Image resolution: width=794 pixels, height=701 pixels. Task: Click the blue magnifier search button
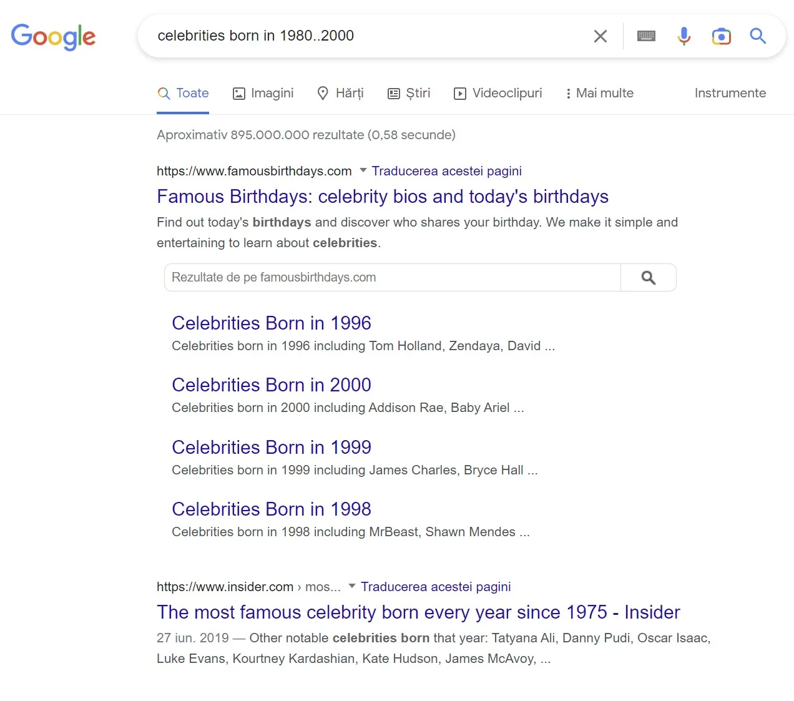(x=758, y=36)
